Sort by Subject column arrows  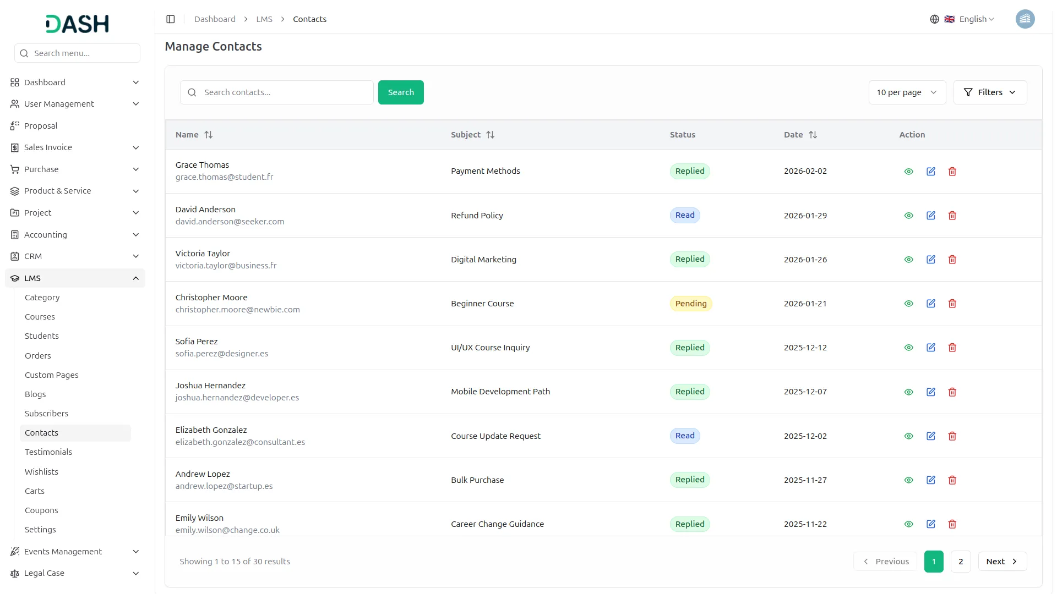coord(490,135)
